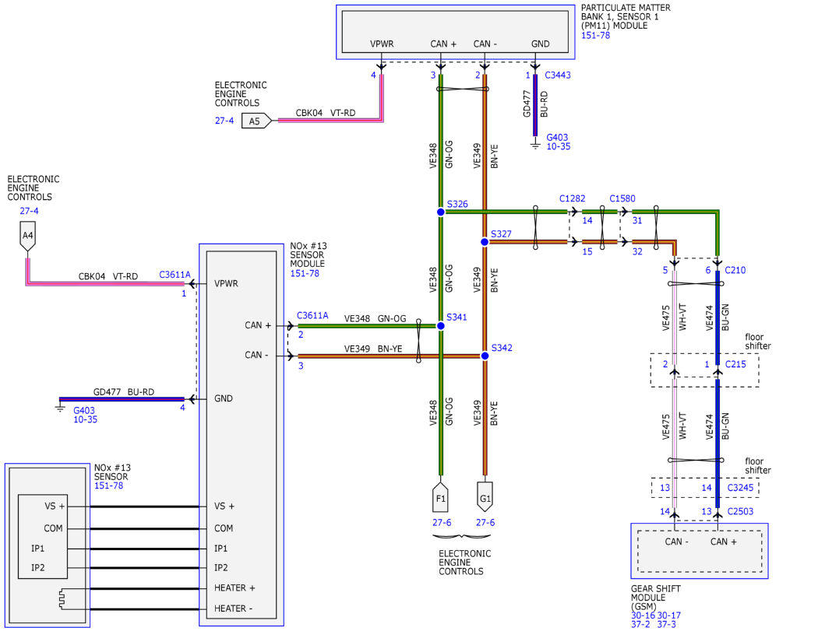The width and height of the screenshot is (818, 631).
Task: Click the A4 off-page connector symbol
Action: coord(27,236)
